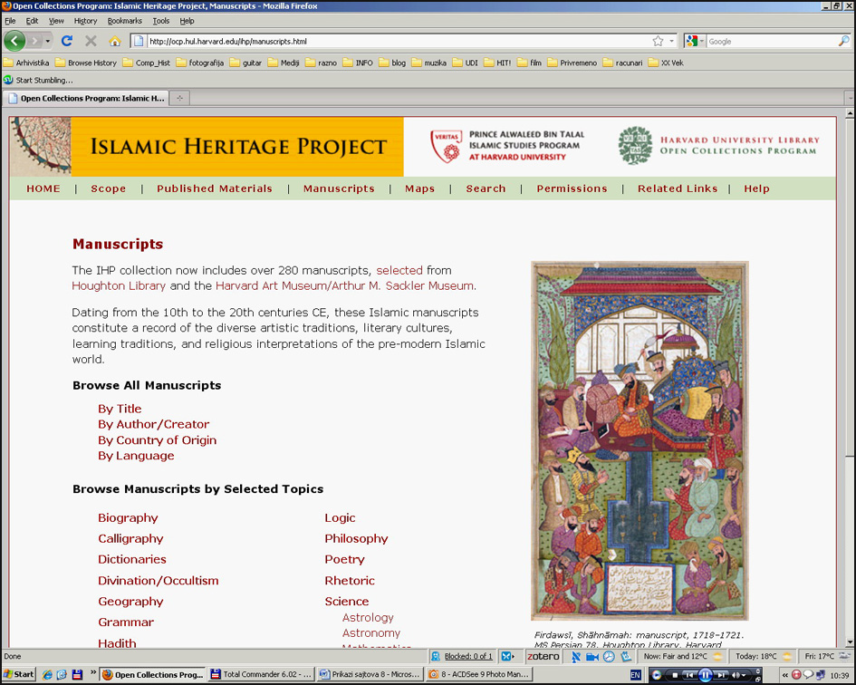
Task: Pause playback in taskbar media player
Action: [x=706, y=675]
